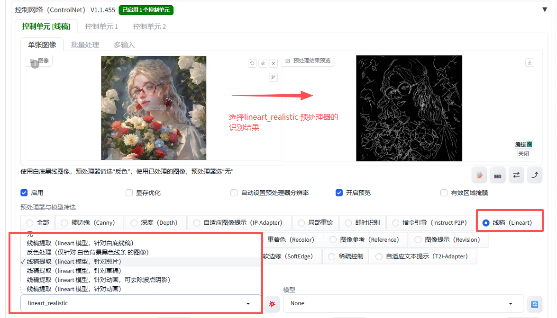Open the 多输入 tab

coord(124,44)
